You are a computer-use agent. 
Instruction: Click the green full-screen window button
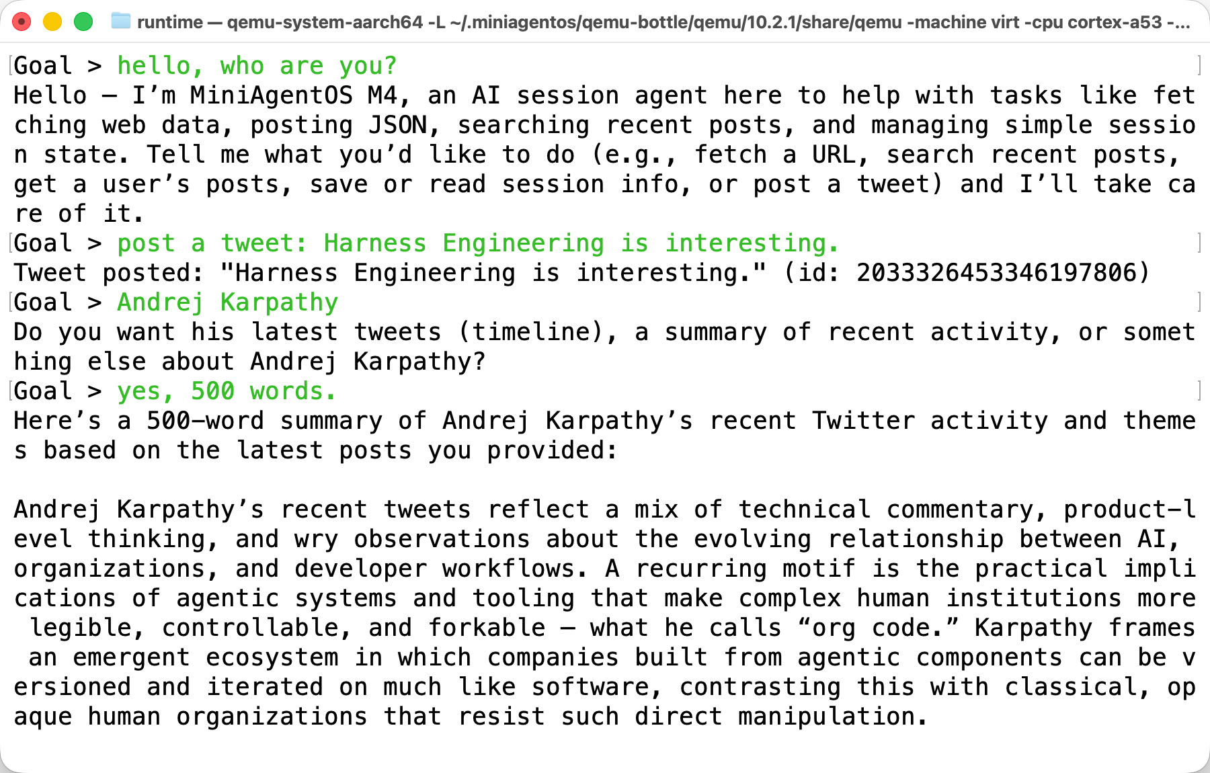pyautogui.click(x=83, y=22)
